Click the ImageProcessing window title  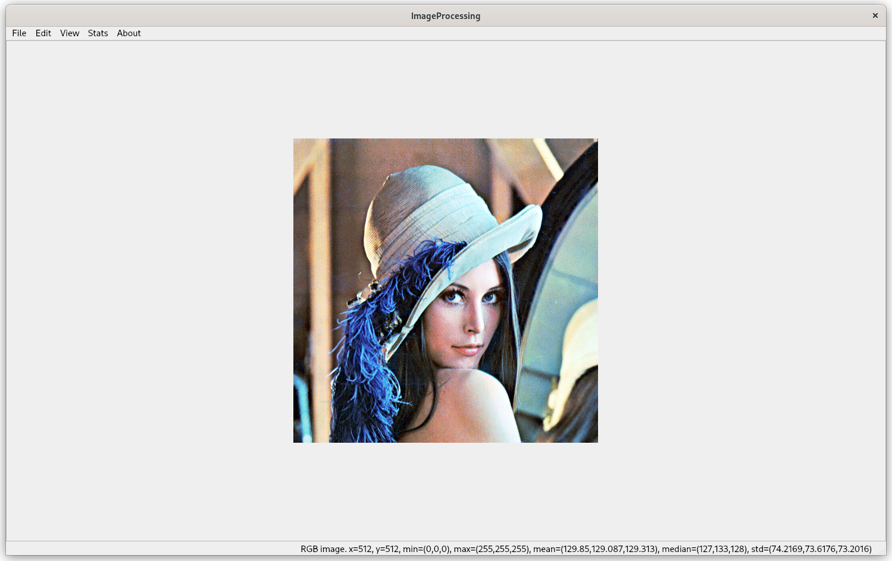point(446,16)
